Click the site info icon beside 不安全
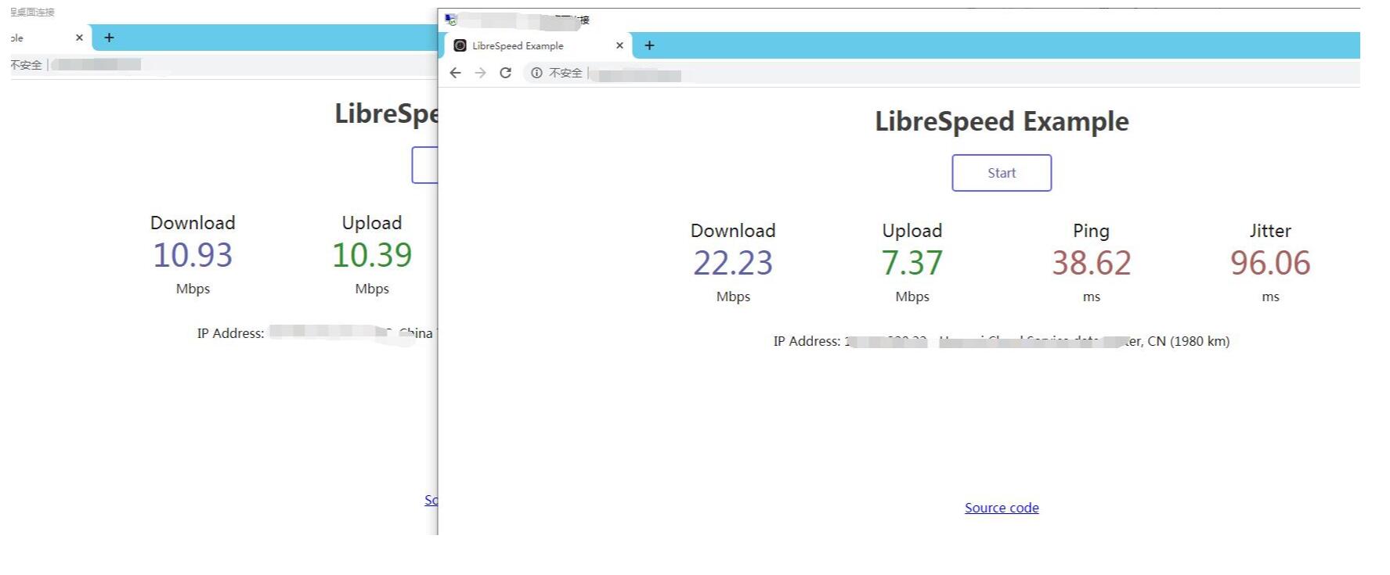Image resolution: width=1390 pixels, height=575 pixels. [x=536, y=73]
